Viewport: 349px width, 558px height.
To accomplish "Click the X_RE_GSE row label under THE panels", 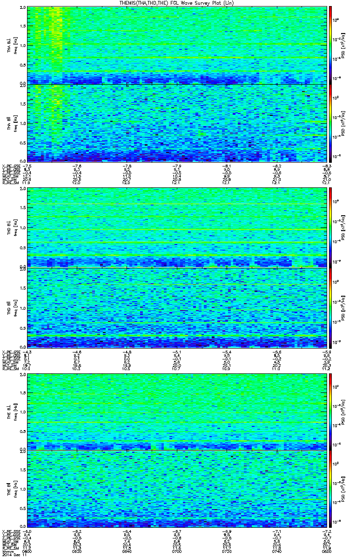I will coord(11,531).
